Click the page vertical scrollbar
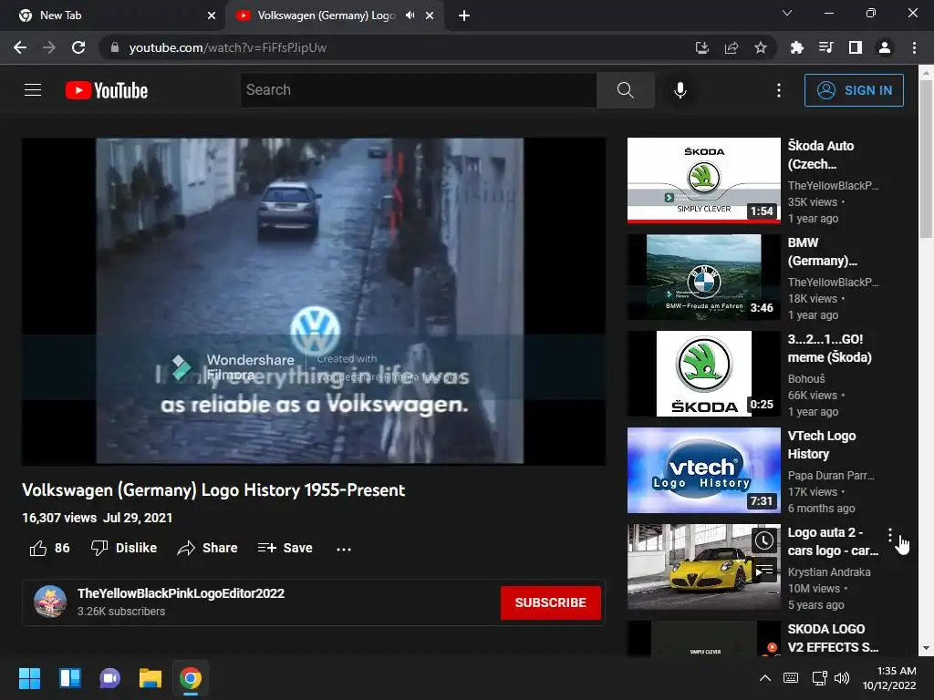Screen dimensions: 934x700 926,159
